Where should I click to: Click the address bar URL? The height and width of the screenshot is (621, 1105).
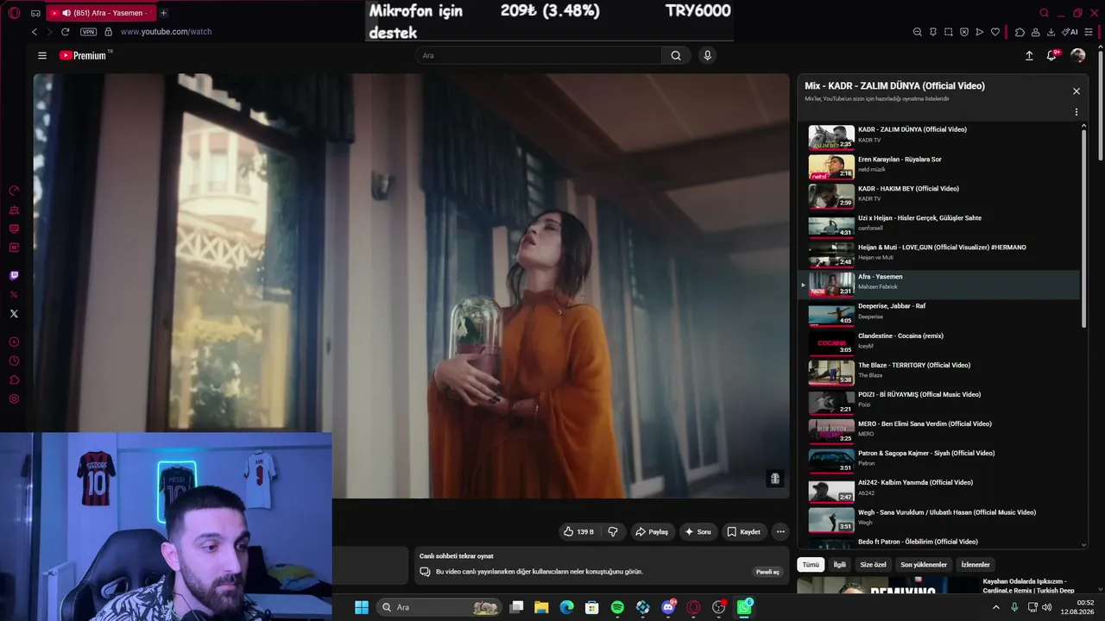[x=166, y=32]
